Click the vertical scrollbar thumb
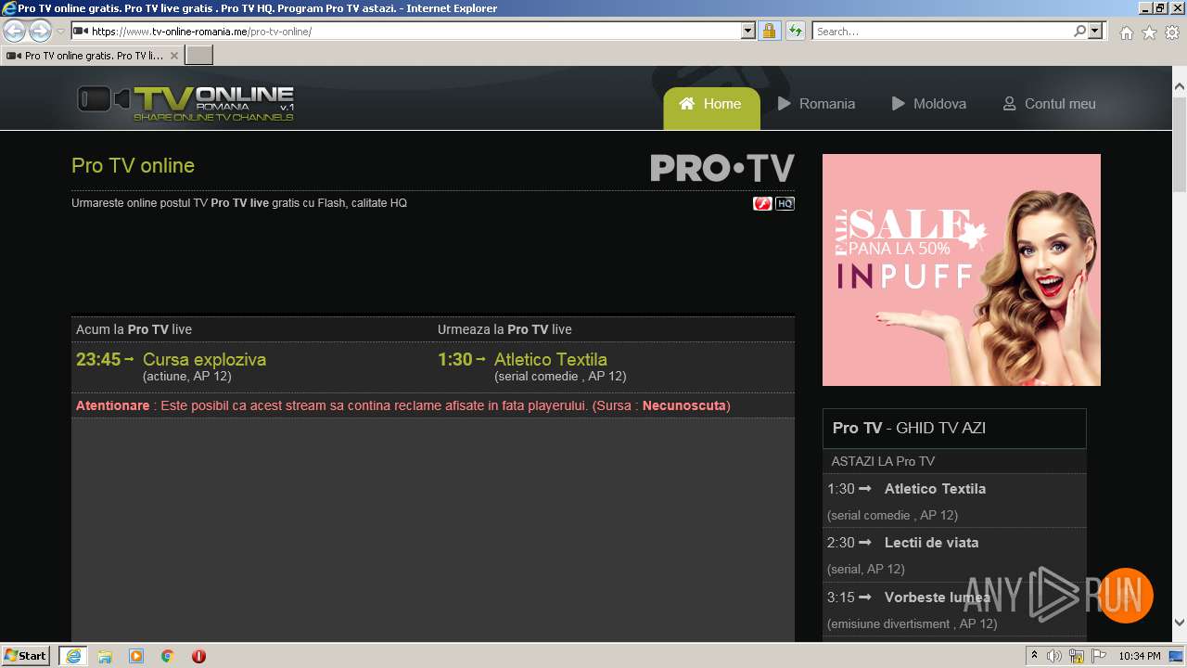This screenshot has height=668, width=1187. (x=1180, y=144)
